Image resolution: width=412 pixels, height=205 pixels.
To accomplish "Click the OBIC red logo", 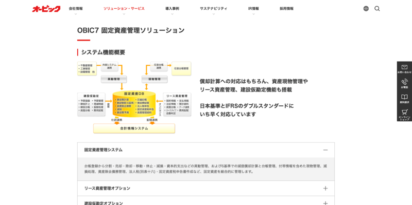I will 46,9.
